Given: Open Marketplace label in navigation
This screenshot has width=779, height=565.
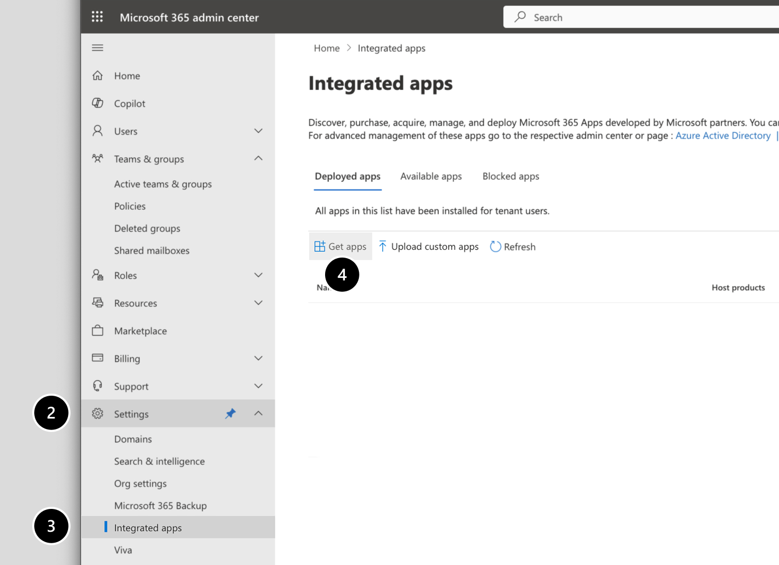Looking at the screenshot, I should [141, 331].
